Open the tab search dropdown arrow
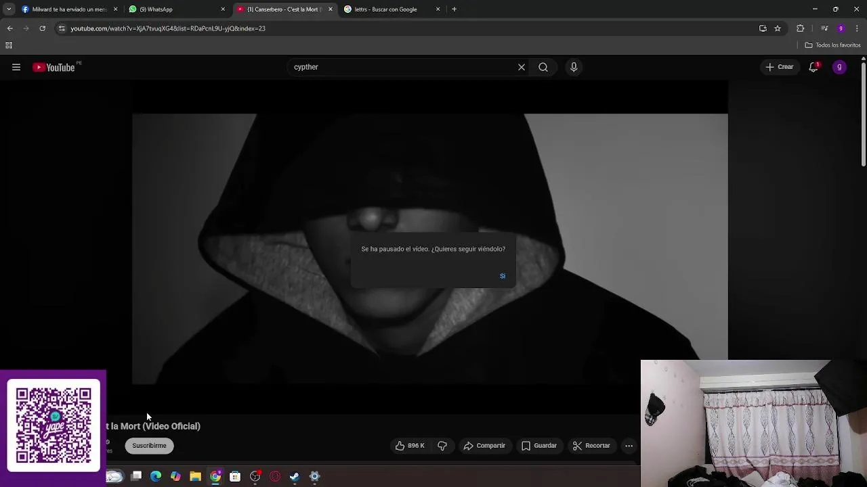Image resolution: width=867 pixels, height=487 pixels. point(9,9)
